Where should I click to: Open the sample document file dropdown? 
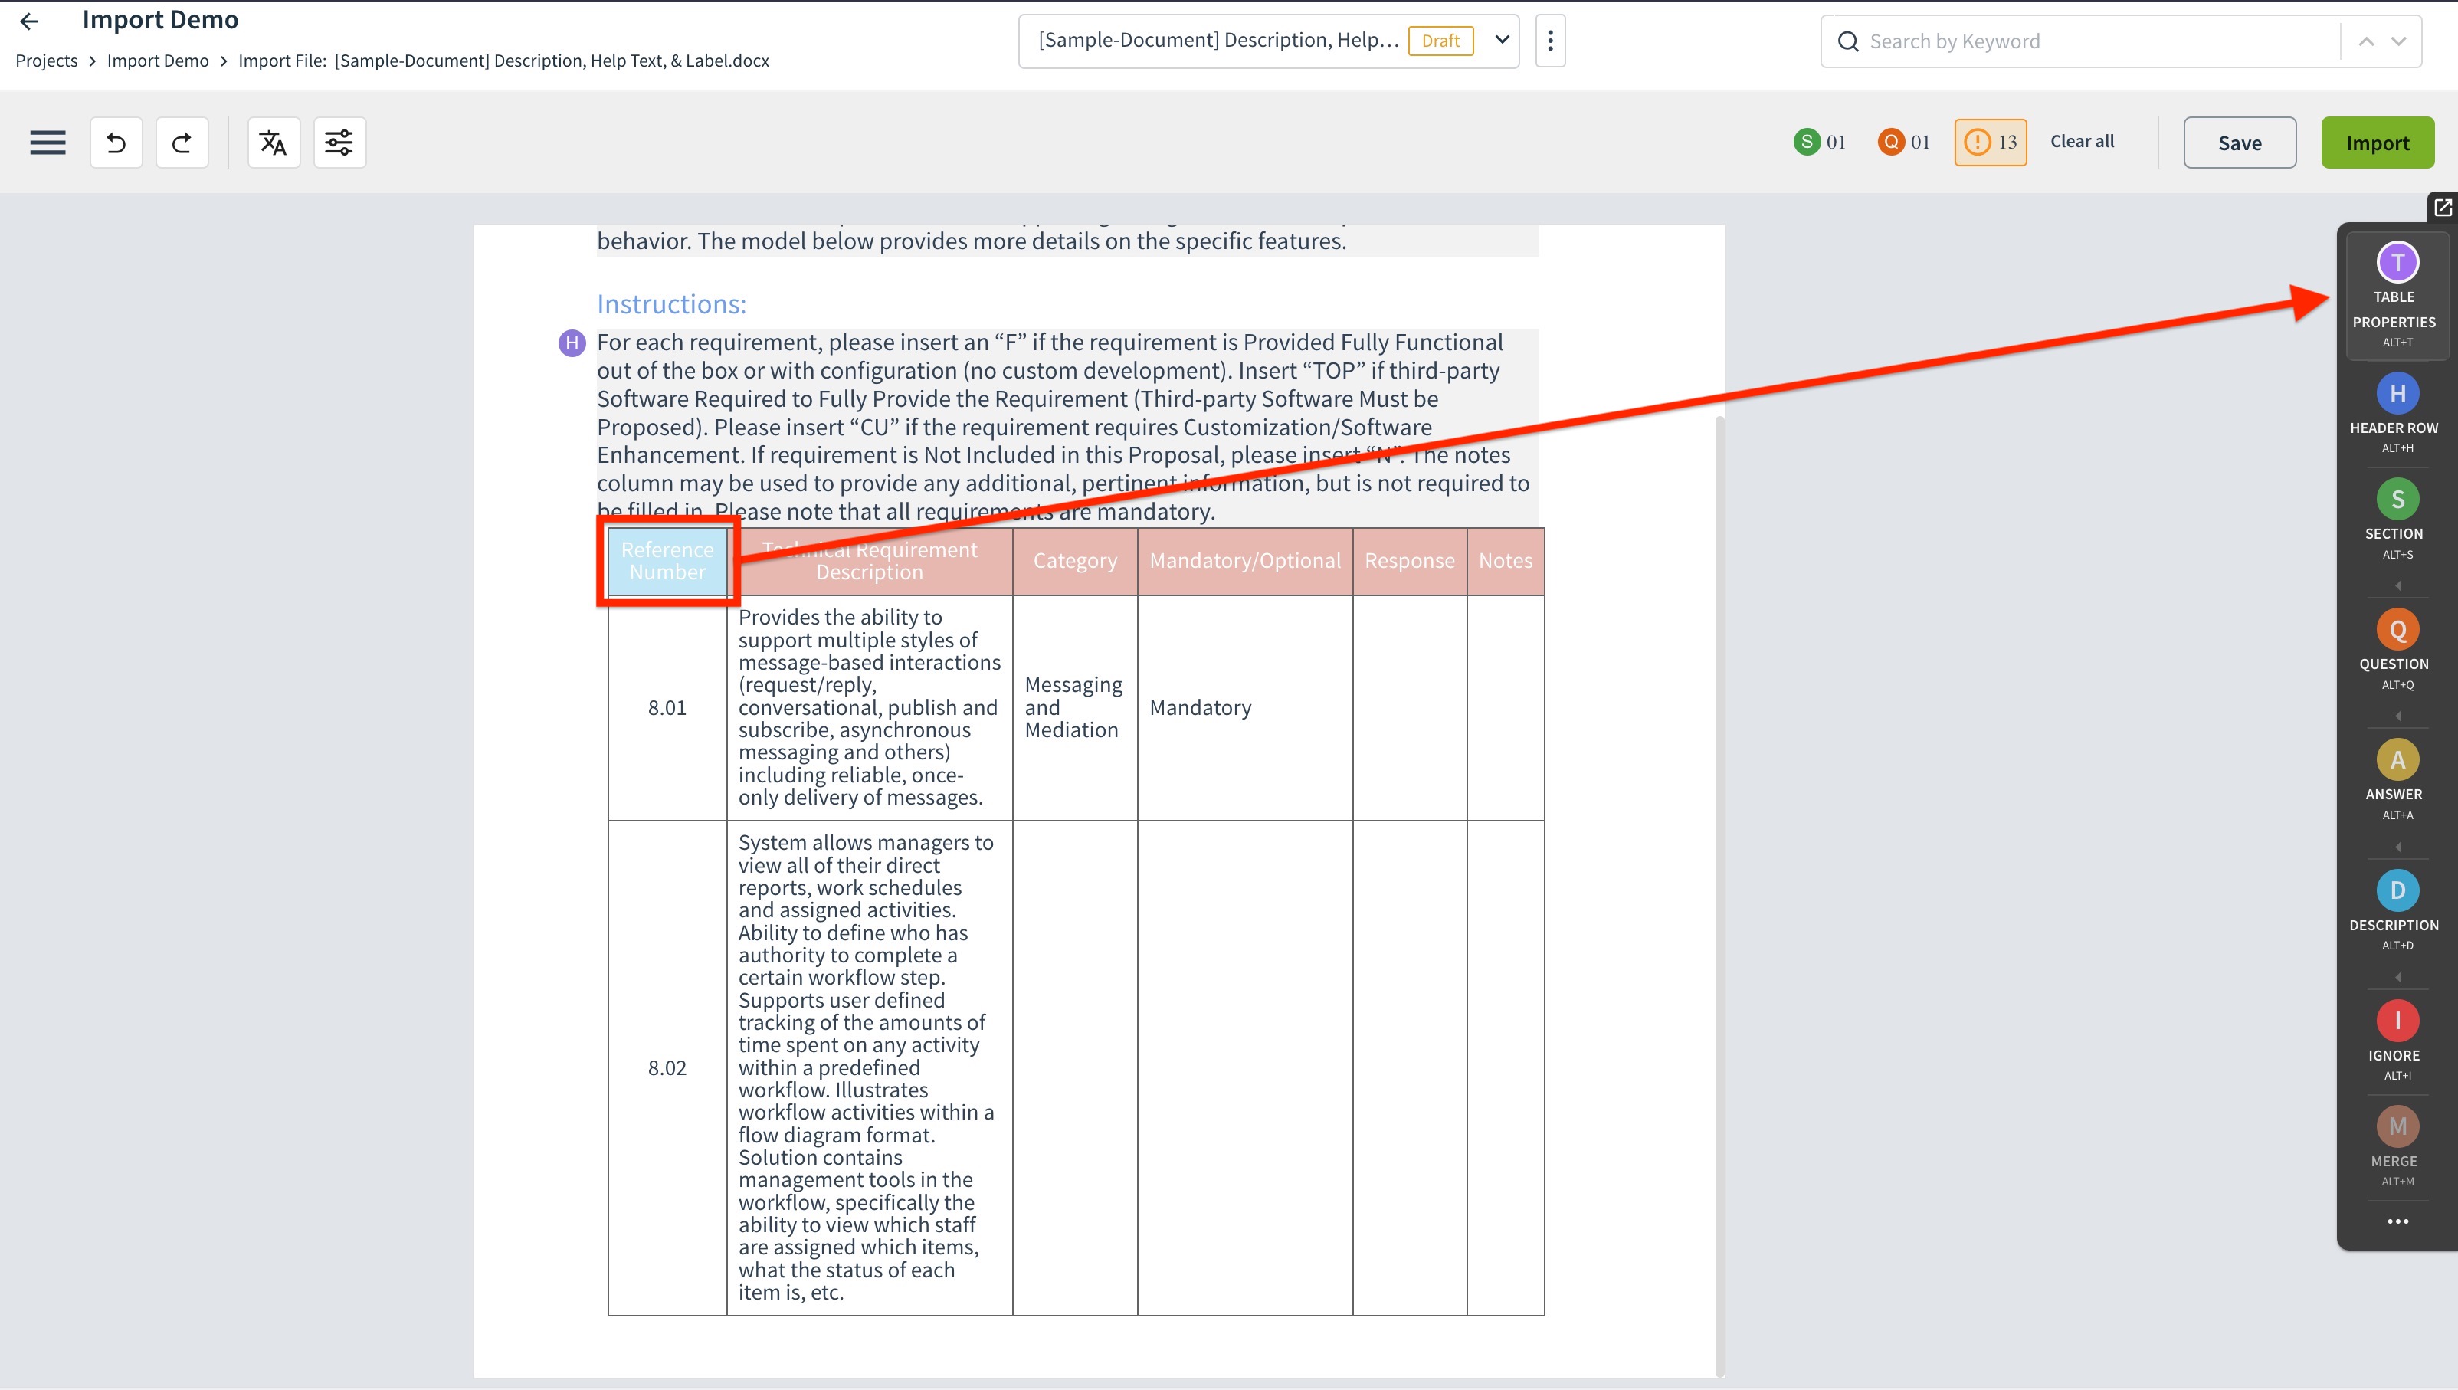[x=1269, y=41]
